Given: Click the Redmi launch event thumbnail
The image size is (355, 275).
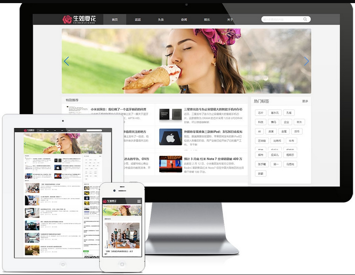Looking at the screenshot, I should (x=170, y=164).
